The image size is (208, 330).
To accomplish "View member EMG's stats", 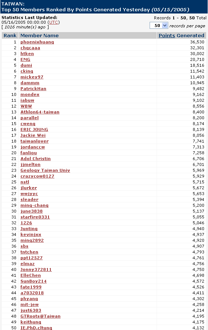I will (25, 59).
